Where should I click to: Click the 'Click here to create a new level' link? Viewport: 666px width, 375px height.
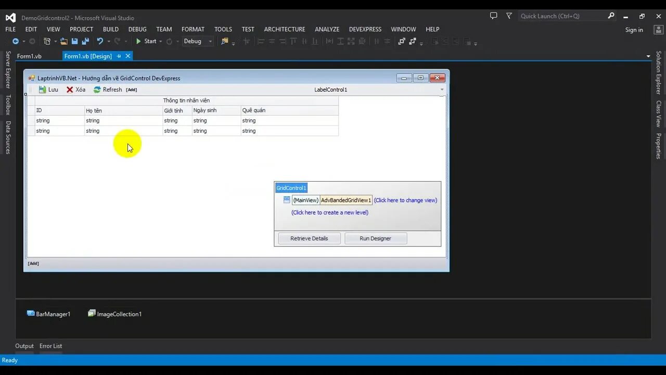point(330,213)
